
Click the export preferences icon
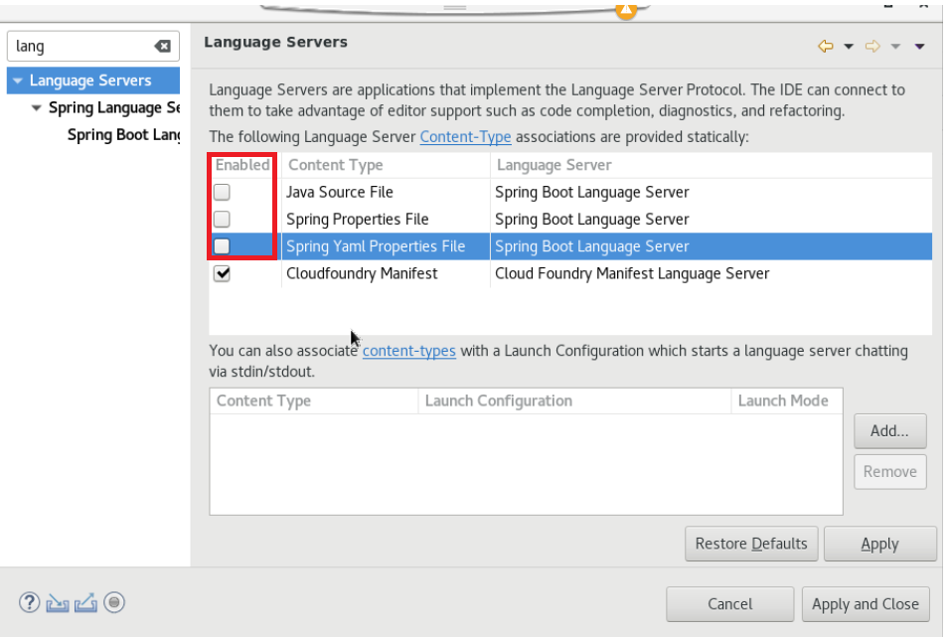pos(86,602)
